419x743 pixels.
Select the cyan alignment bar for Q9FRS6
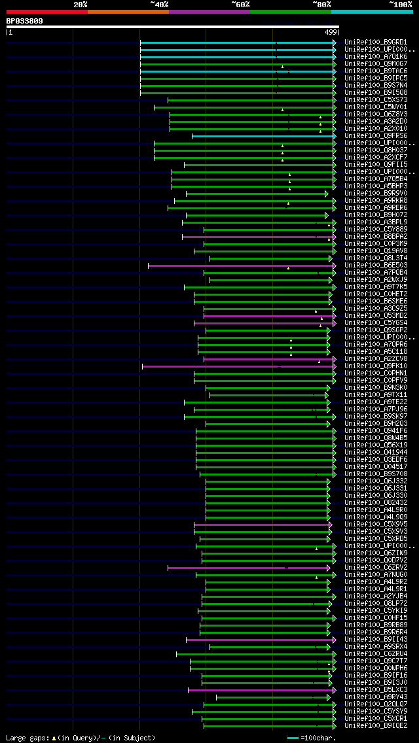264,137
